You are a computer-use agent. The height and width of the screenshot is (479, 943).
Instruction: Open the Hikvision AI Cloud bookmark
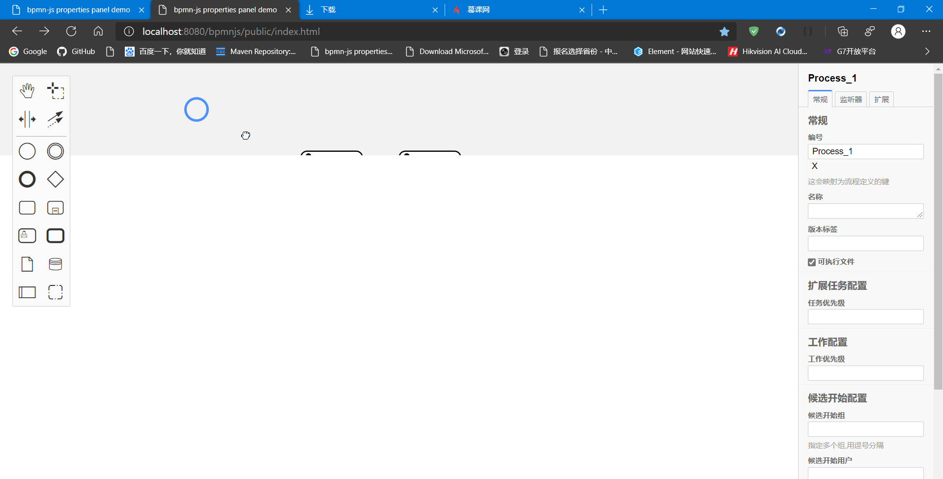click(x=768, y=52)
